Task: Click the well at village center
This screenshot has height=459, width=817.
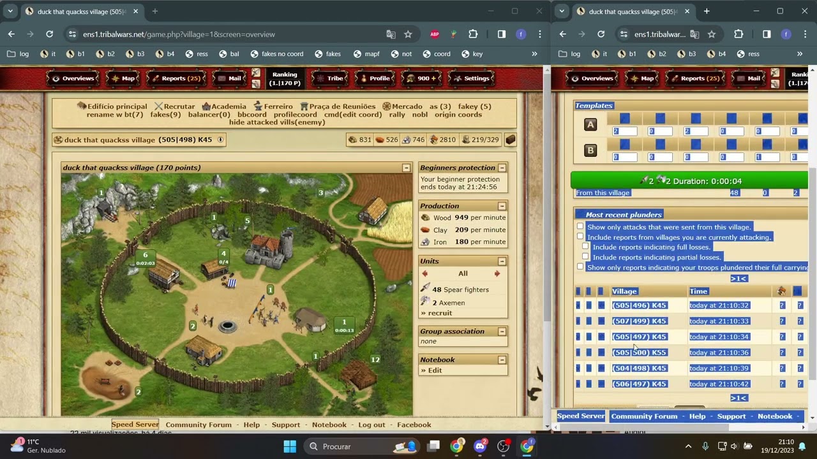Action: pos(227,326)
